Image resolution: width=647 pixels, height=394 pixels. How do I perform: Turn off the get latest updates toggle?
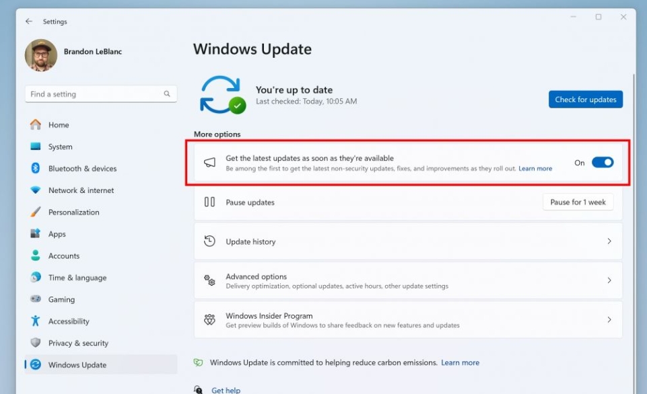pos(603,163)
